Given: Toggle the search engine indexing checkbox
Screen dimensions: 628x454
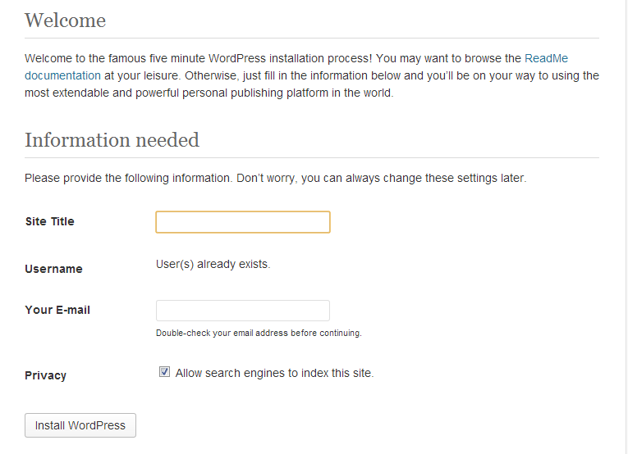Looking at the screenshot, I should pyautogui.click(x=165, y=372).
